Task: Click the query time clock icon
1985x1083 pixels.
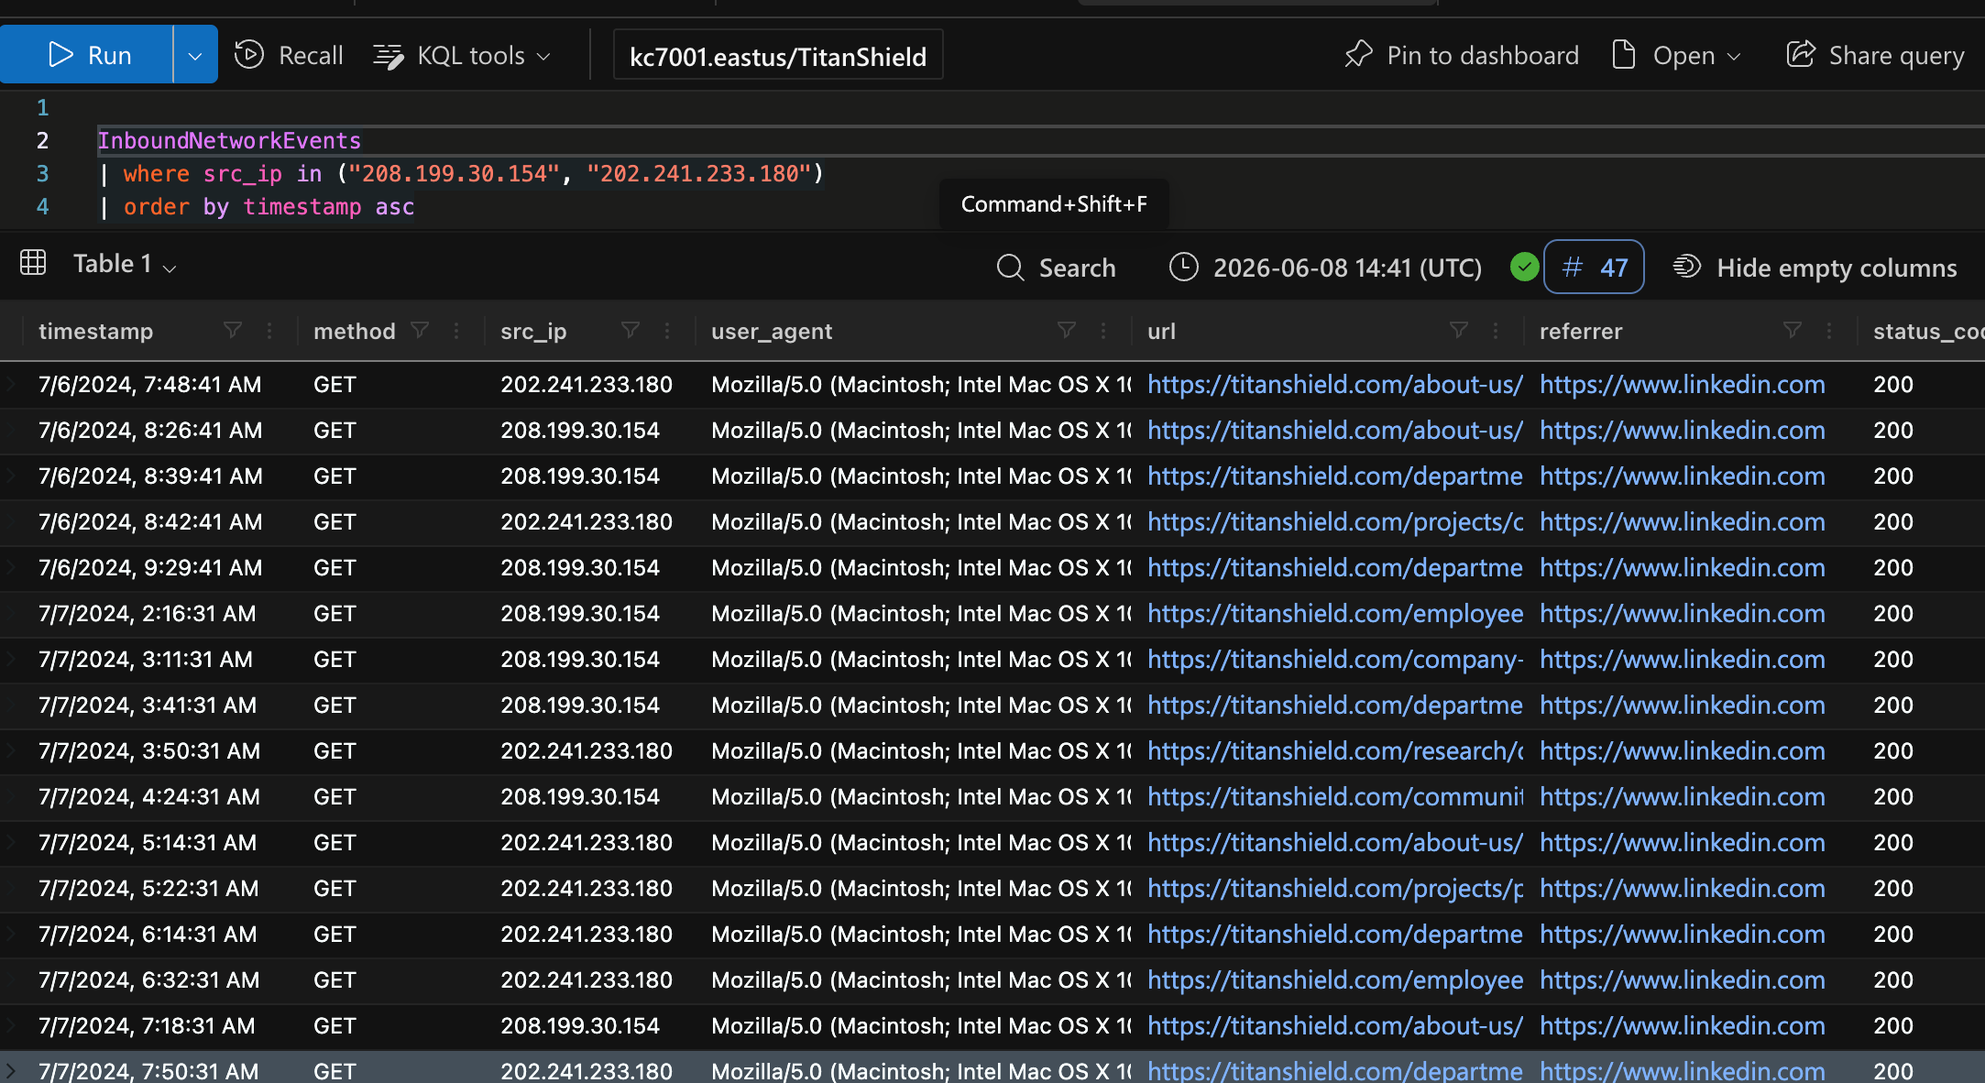Action: tap(1183, 267)
